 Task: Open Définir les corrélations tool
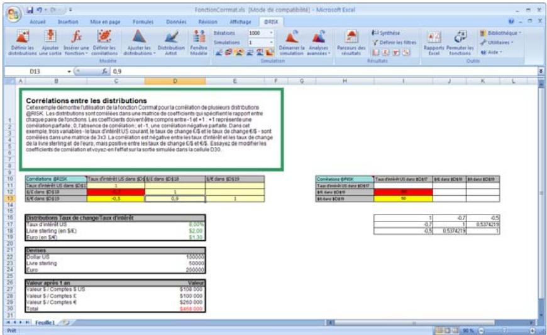pos(104,39)
